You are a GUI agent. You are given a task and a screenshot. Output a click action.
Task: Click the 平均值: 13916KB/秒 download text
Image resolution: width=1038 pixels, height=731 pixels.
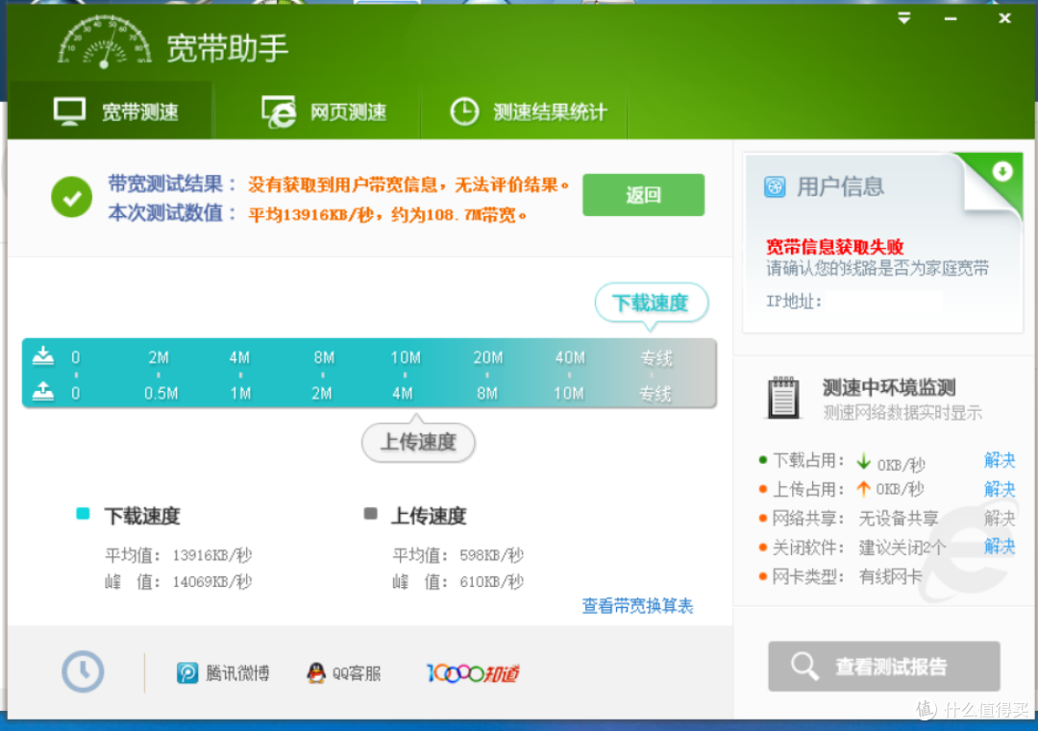click(x=178, y=555)
